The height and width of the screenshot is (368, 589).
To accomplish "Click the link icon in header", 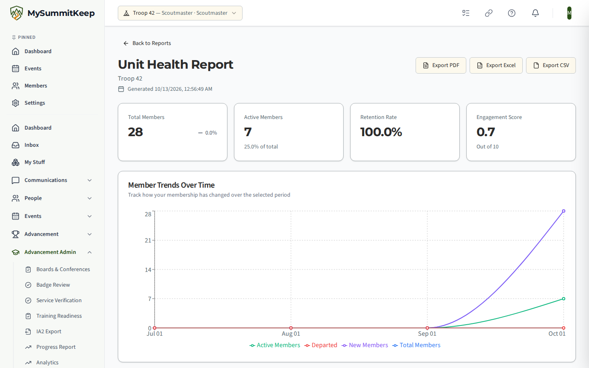I will point(489,13).
